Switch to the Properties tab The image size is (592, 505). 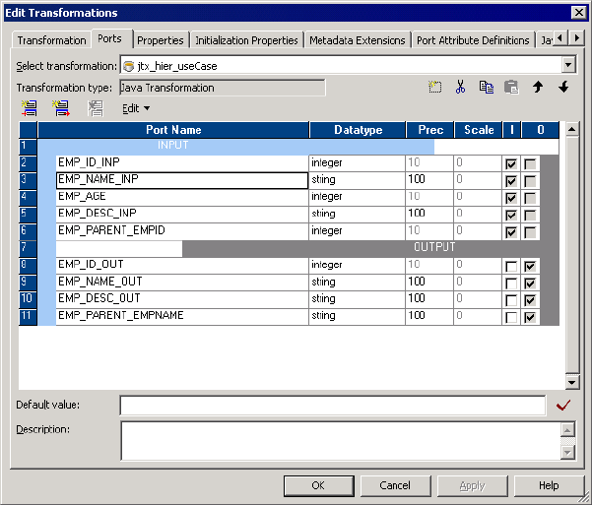pos(161,40)
